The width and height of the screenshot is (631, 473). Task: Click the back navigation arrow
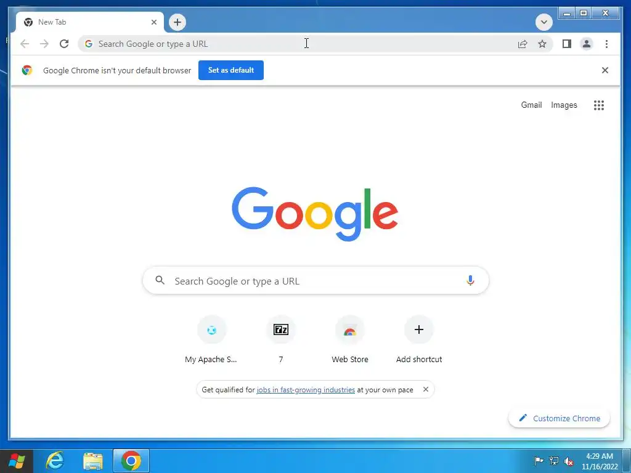tap(25, 44)
